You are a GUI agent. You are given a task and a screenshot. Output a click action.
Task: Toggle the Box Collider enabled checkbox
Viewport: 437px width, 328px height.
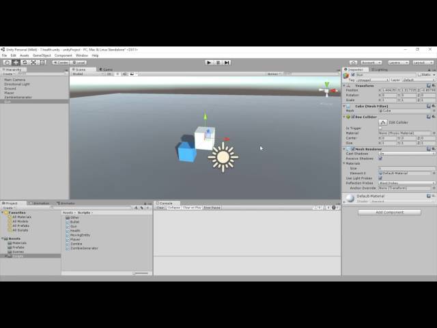coord(353,117)
